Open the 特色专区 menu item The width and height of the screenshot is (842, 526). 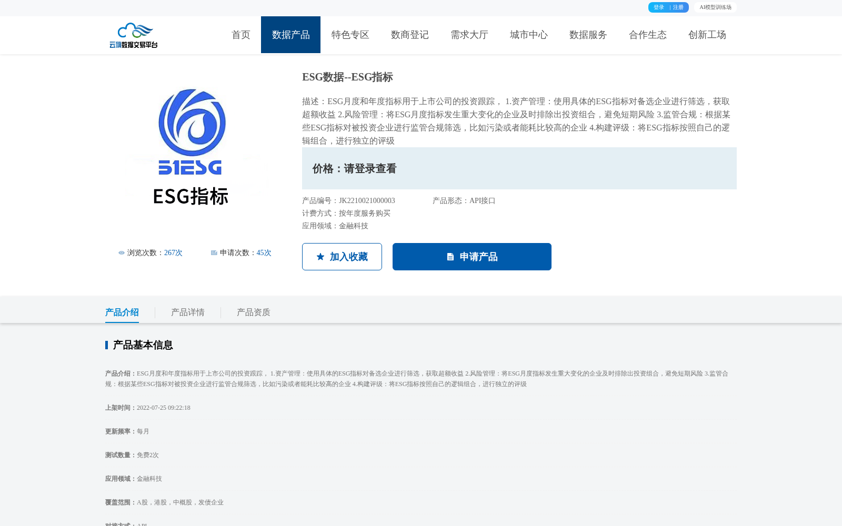pyautogui.click(x=350, y=35)
